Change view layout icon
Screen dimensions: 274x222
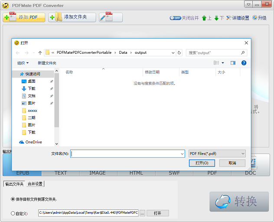click(216, 63)
